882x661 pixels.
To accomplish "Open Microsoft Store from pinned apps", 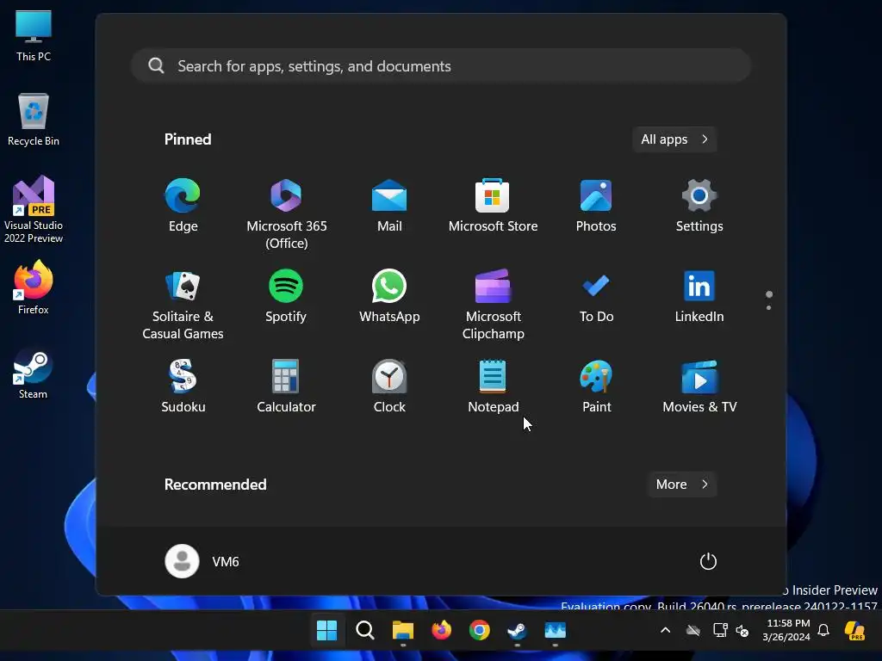I will [493, 206].
